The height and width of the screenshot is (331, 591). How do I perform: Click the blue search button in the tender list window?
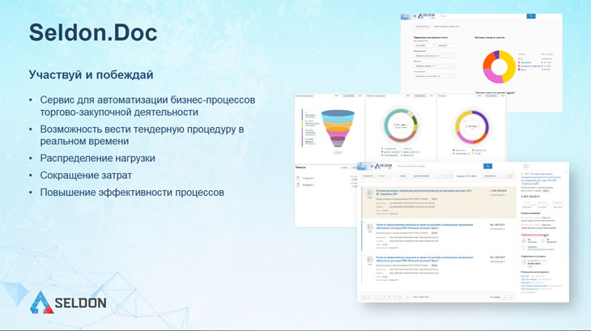487,166
